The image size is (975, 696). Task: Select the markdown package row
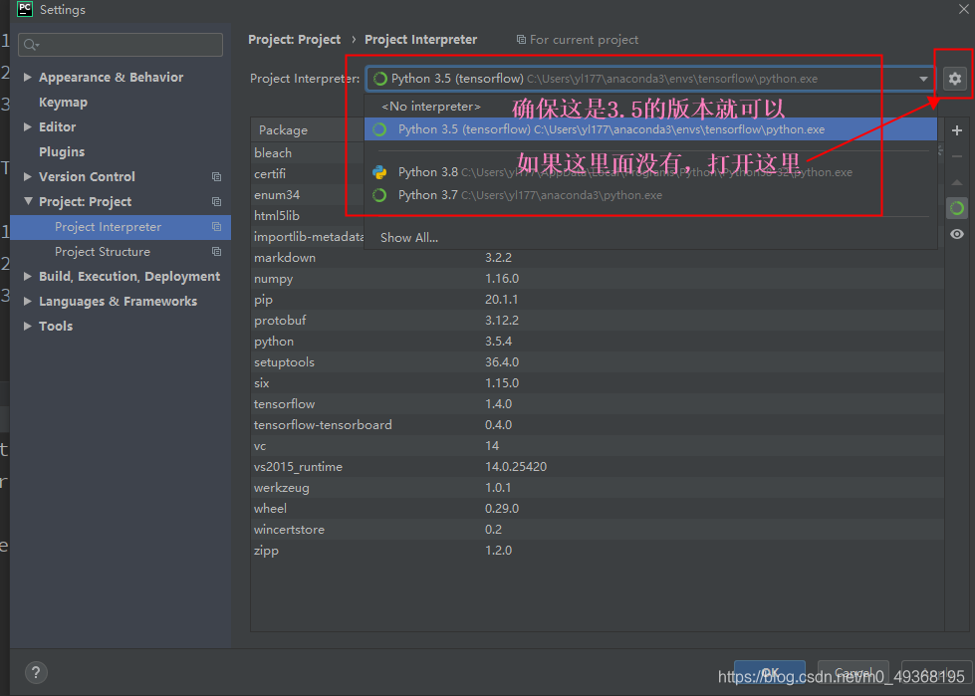(598, 258)
